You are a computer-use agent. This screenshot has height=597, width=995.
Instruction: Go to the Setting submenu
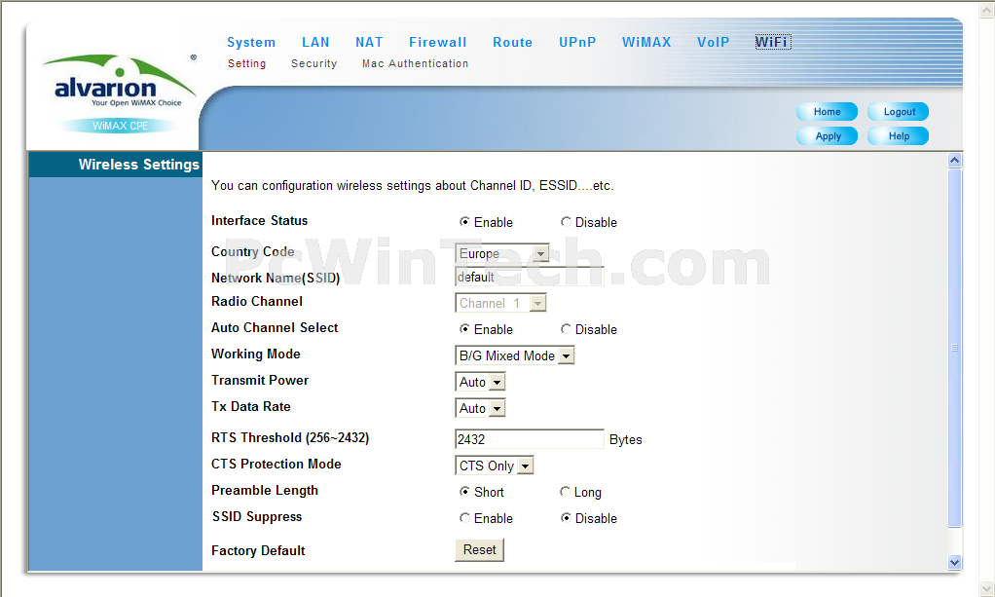pyautogui.click(x=247, y=63)
